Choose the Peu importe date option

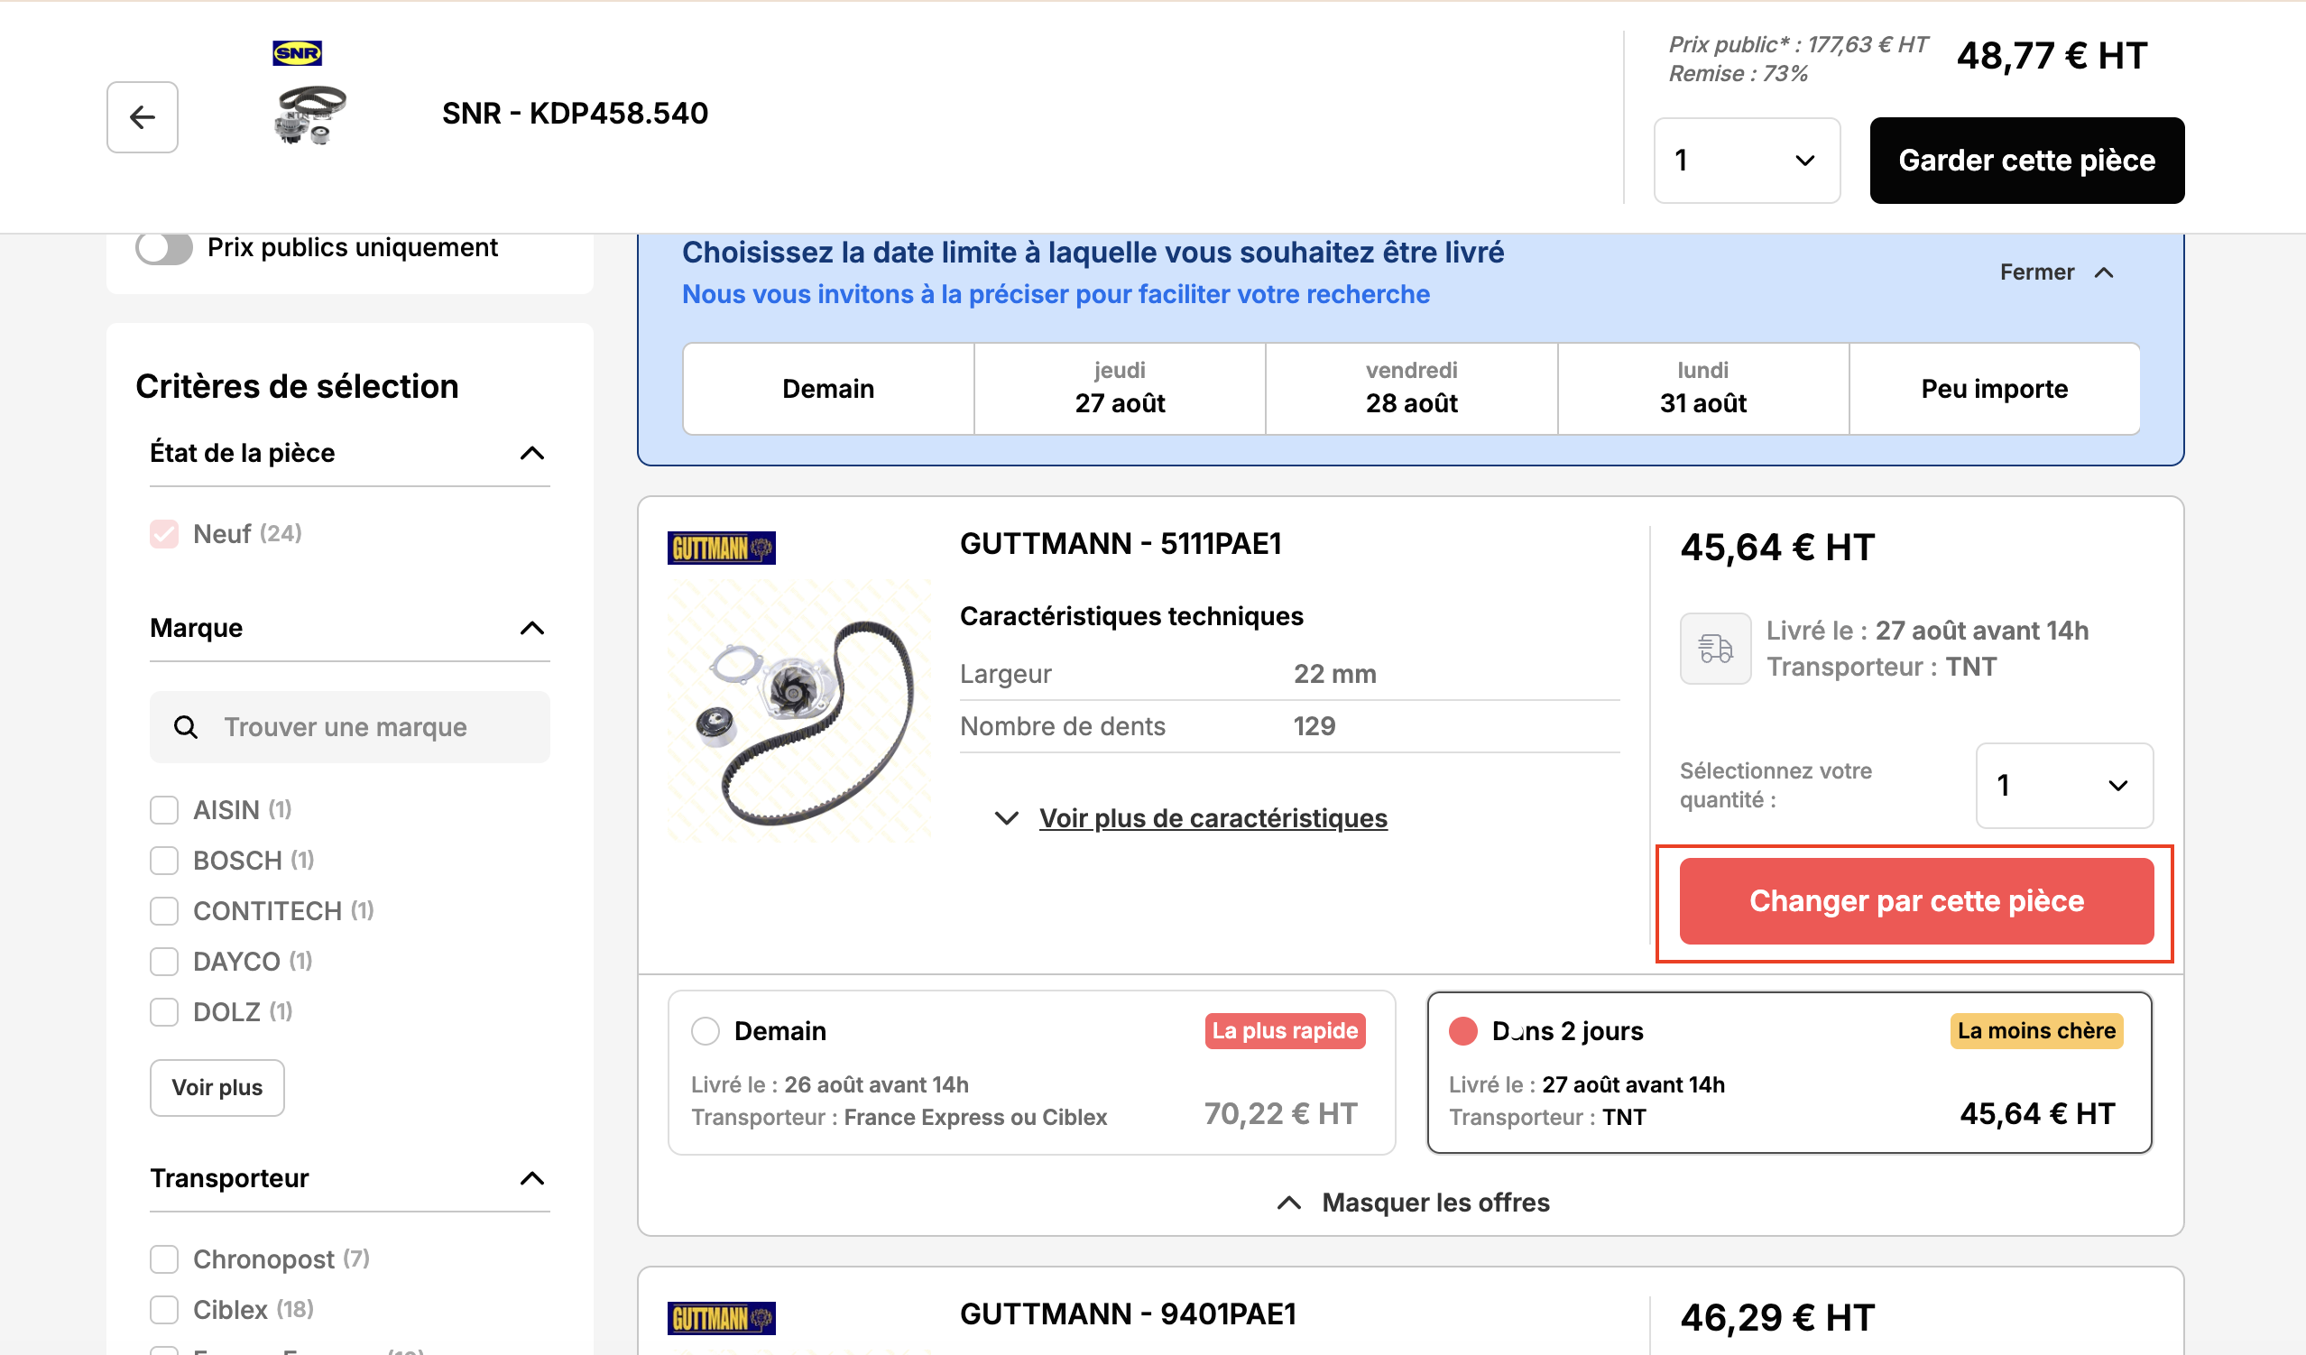[x=1994, y=389]
